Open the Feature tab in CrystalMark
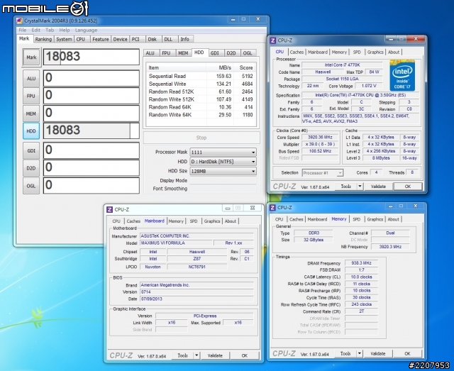Image resolution: width=454 pixels, height=371 pixels. click(x=101, y=40)
